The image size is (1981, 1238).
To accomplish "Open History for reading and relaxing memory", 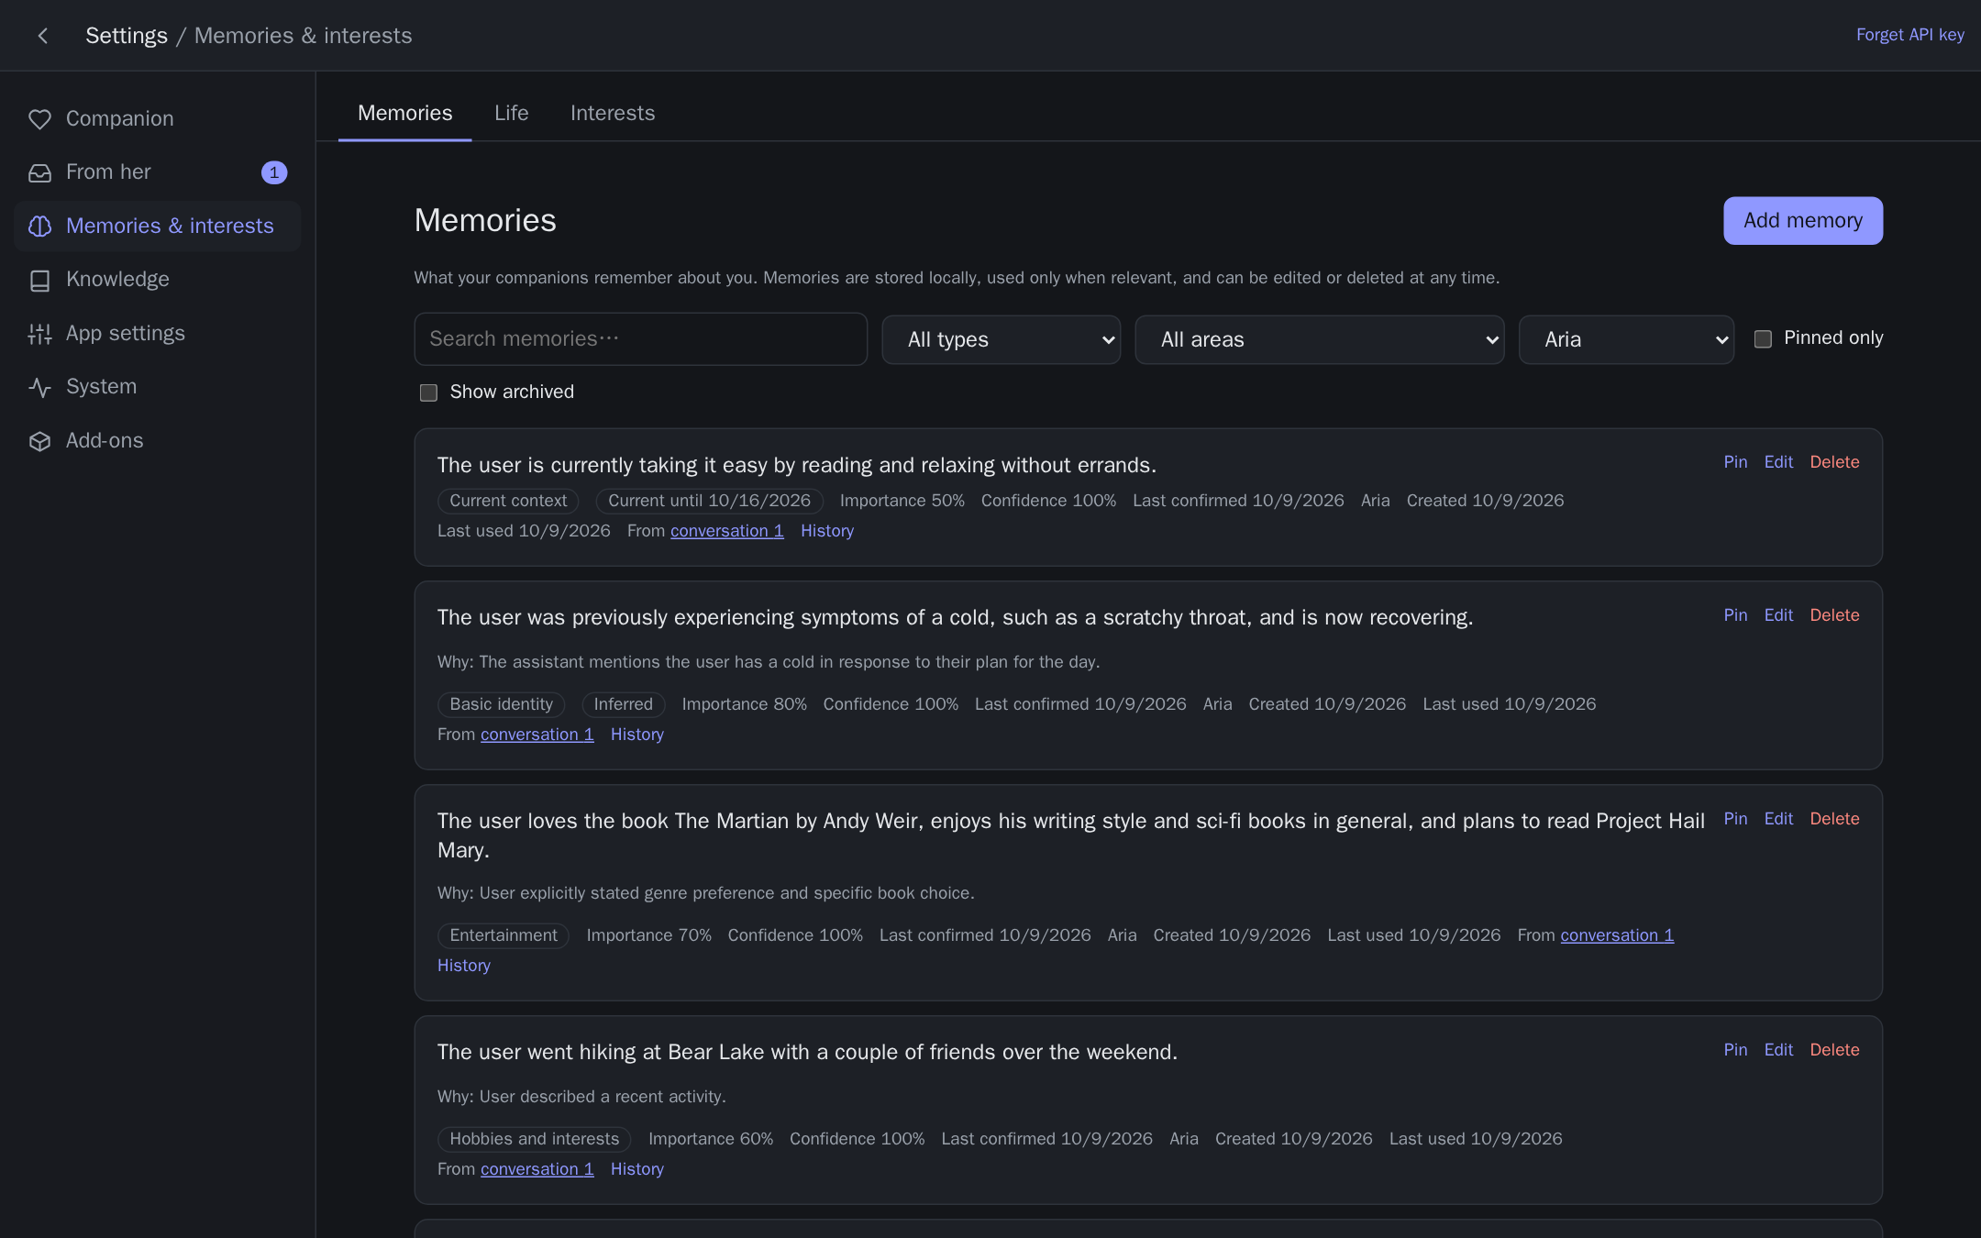I will click(827, 531).
